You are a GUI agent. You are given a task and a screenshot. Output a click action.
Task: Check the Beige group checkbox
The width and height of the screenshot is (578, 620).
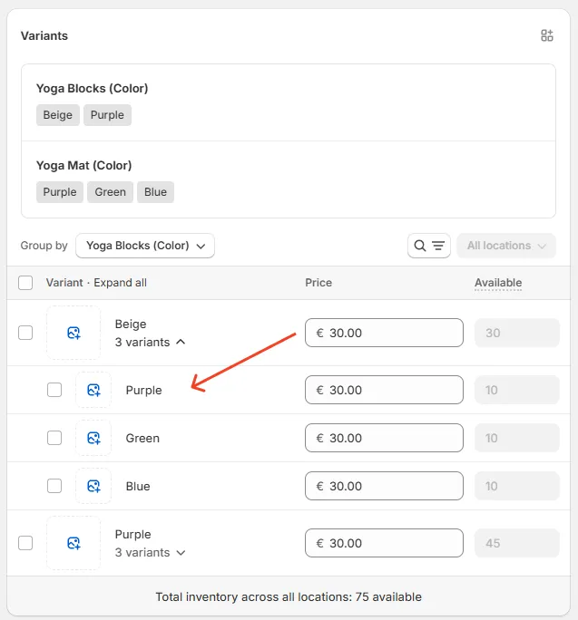click(25, 333)
